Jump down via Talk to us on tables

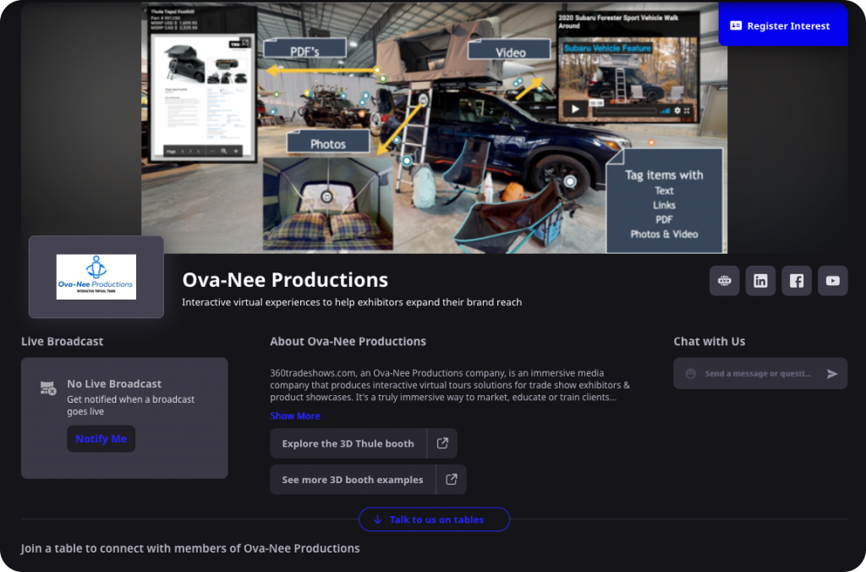[x=434, y=520]
